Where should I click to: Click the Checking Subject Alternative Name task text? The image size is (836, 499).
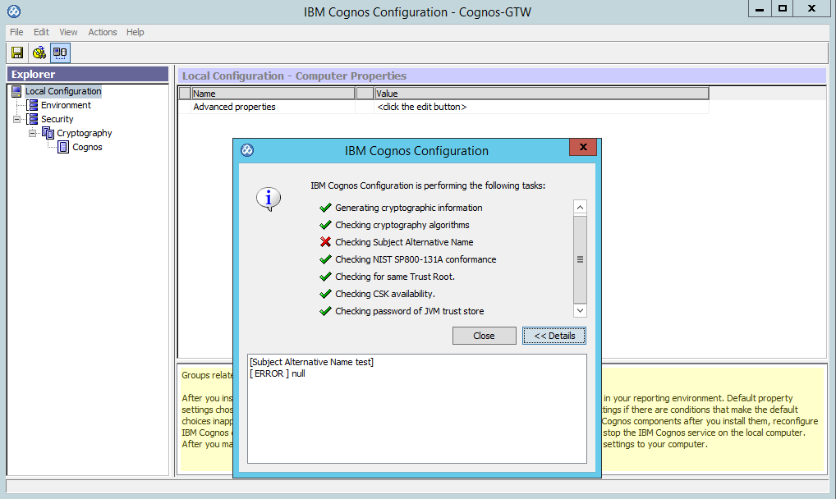tap(404, 242)
